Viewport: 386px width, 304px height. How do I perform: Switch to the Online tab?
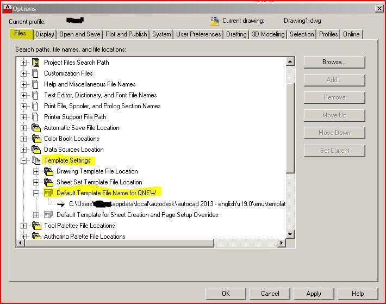(x=351, y=34)
